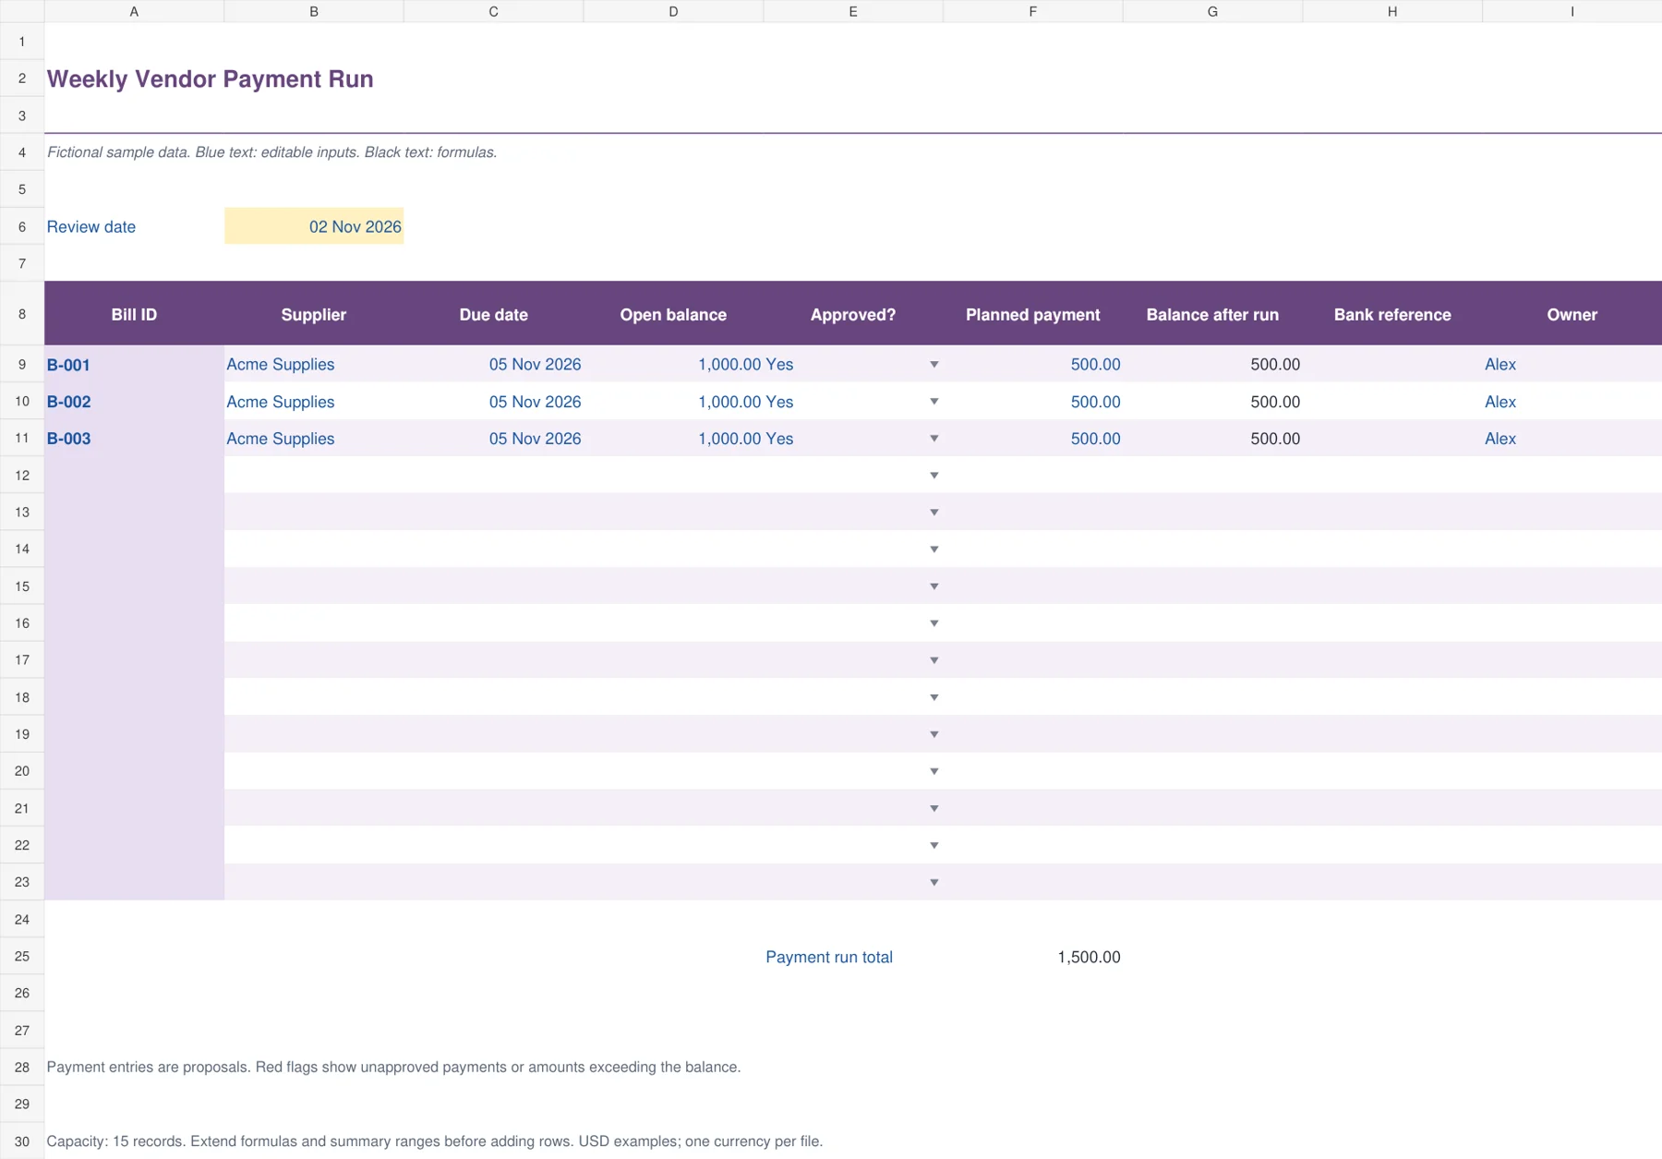Click the planned payment 500.00 for B-001
Screen dimensions: 1662x1159
tap(1032, 365)
